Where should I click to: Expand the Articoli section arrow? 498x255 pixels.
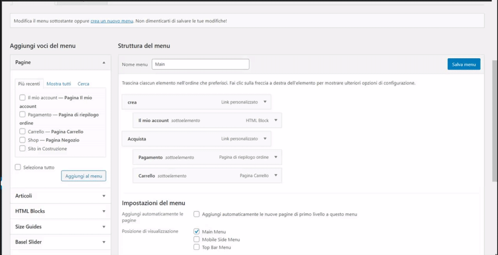coord(104,196)
